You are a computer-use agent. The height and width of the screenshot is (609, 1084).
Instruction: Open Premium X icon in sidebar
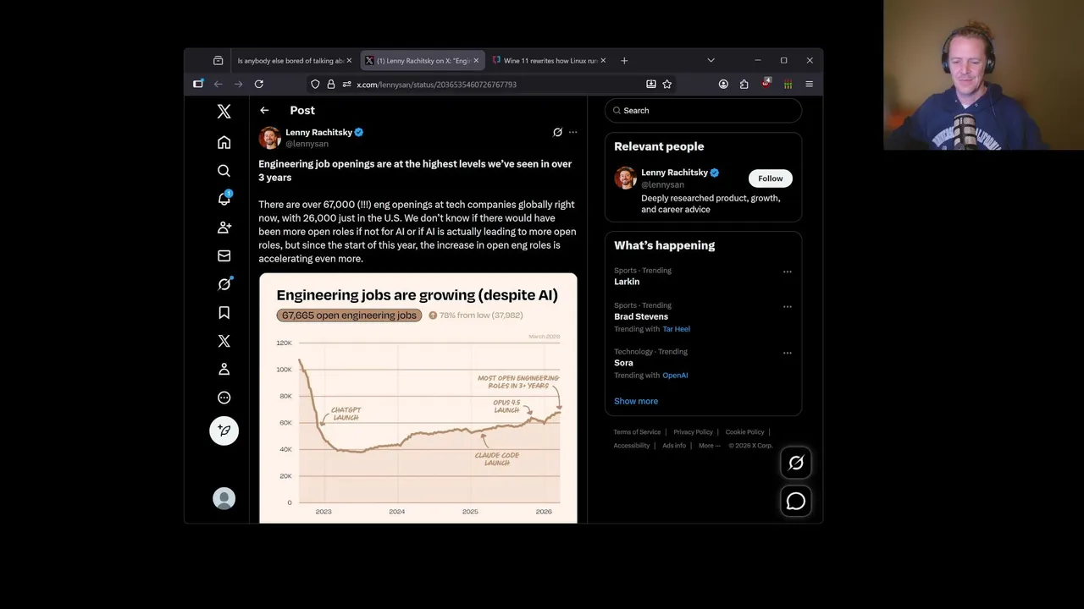[224, 341]
